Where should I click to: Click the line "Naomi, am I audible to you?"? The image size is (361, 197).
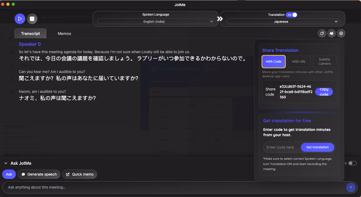[42, 91]
